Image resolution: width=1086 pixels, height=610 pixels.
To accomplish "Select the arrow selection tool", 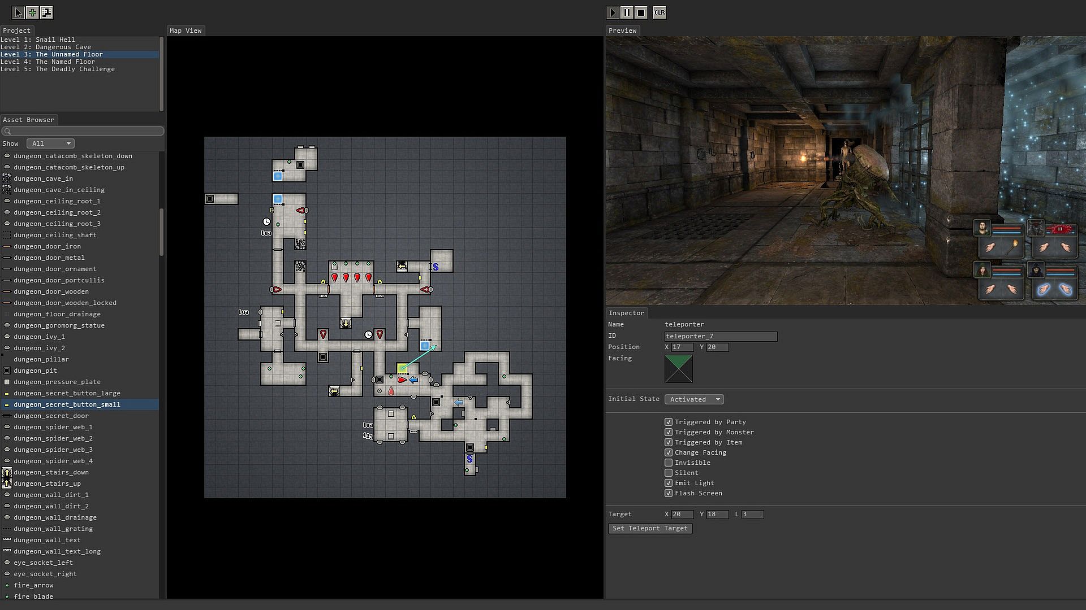I will pos(18,12).
